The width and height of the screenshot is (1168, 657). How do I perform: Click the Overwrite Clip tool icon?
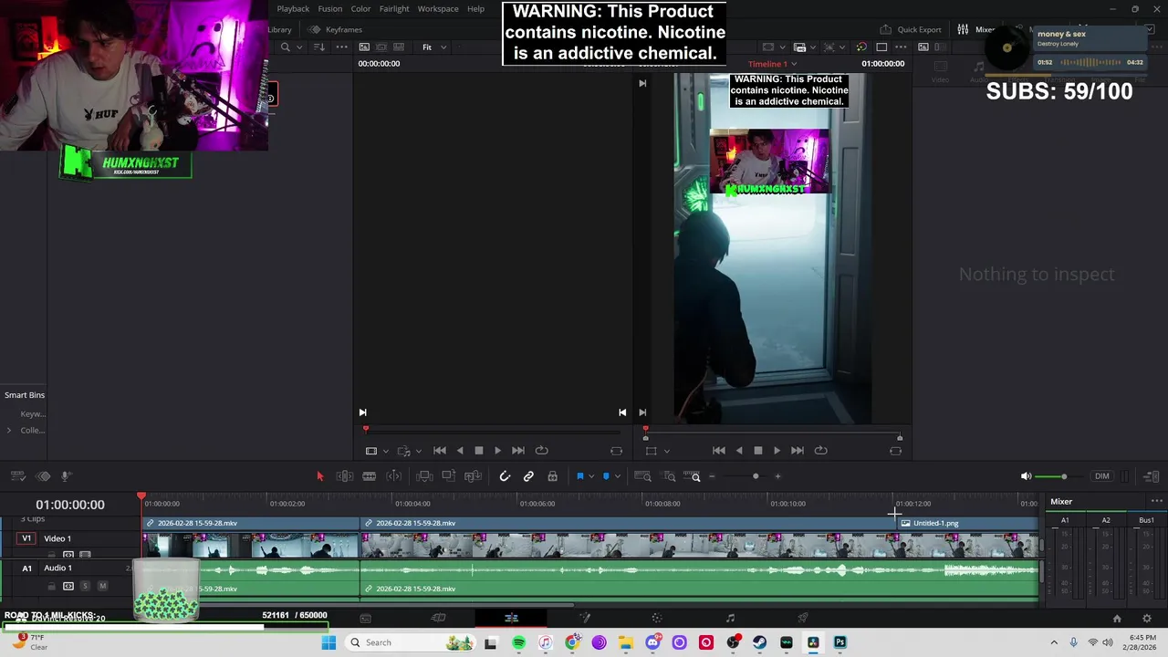(449, 476)
